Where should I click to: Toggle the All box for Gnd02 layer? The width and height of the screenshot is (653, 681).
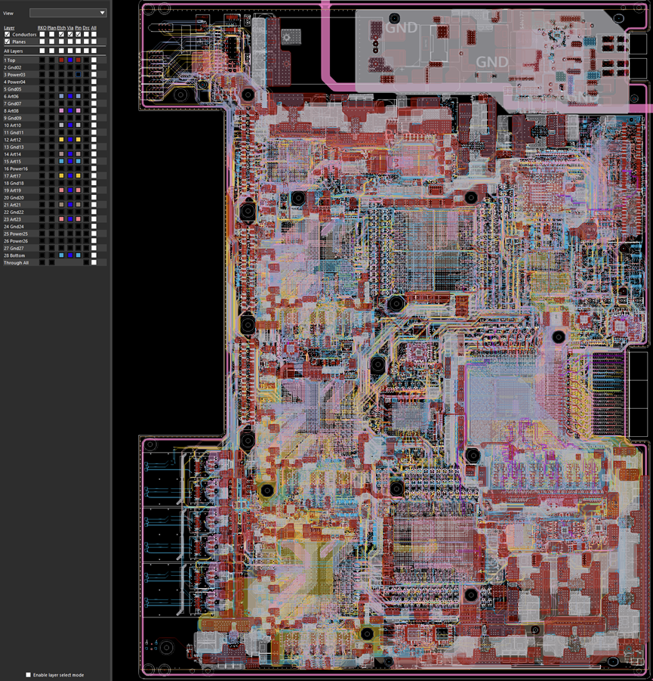click(94, 67)
